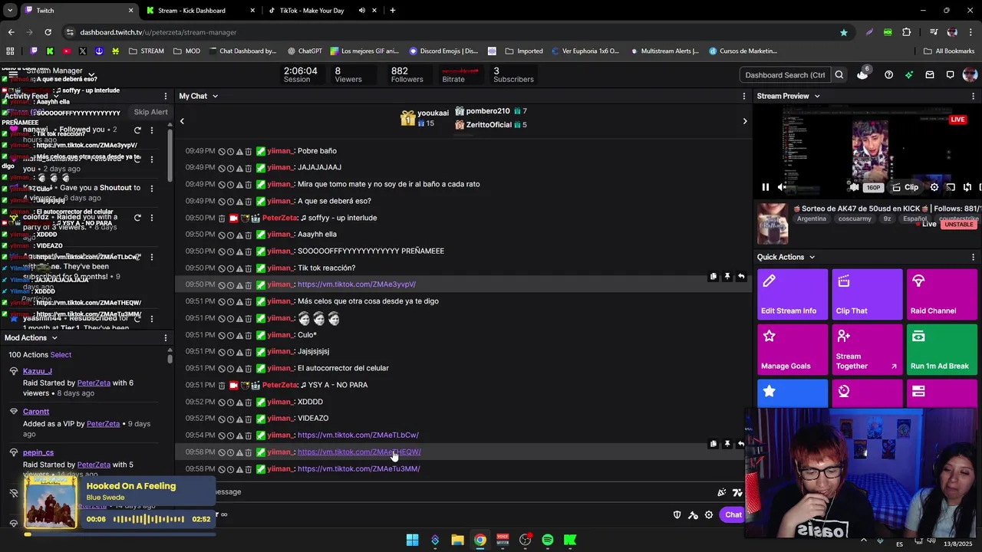The image size is (982, 552).
Task: Open the drops icon with badge 6
Action: (862, 74)
